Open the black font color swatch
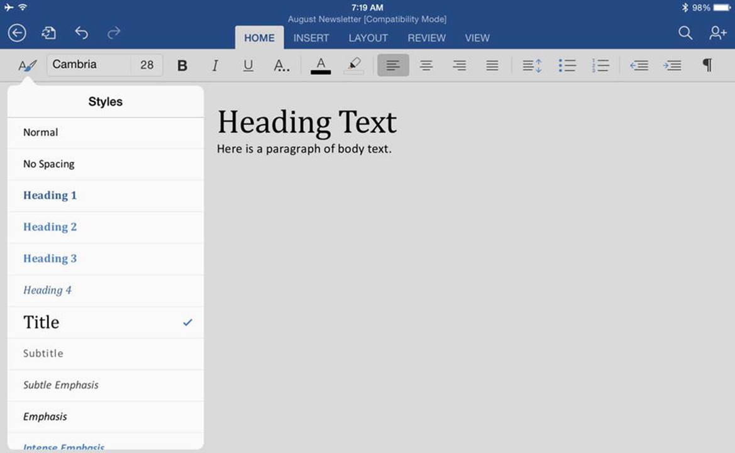Viewport: 735px width, 453px height. 321,65
